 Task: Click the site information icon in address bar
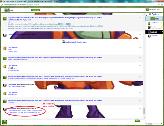click(2, 5)
